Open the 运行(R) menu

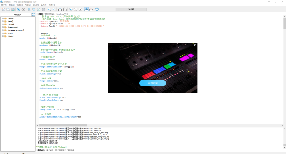35,5
